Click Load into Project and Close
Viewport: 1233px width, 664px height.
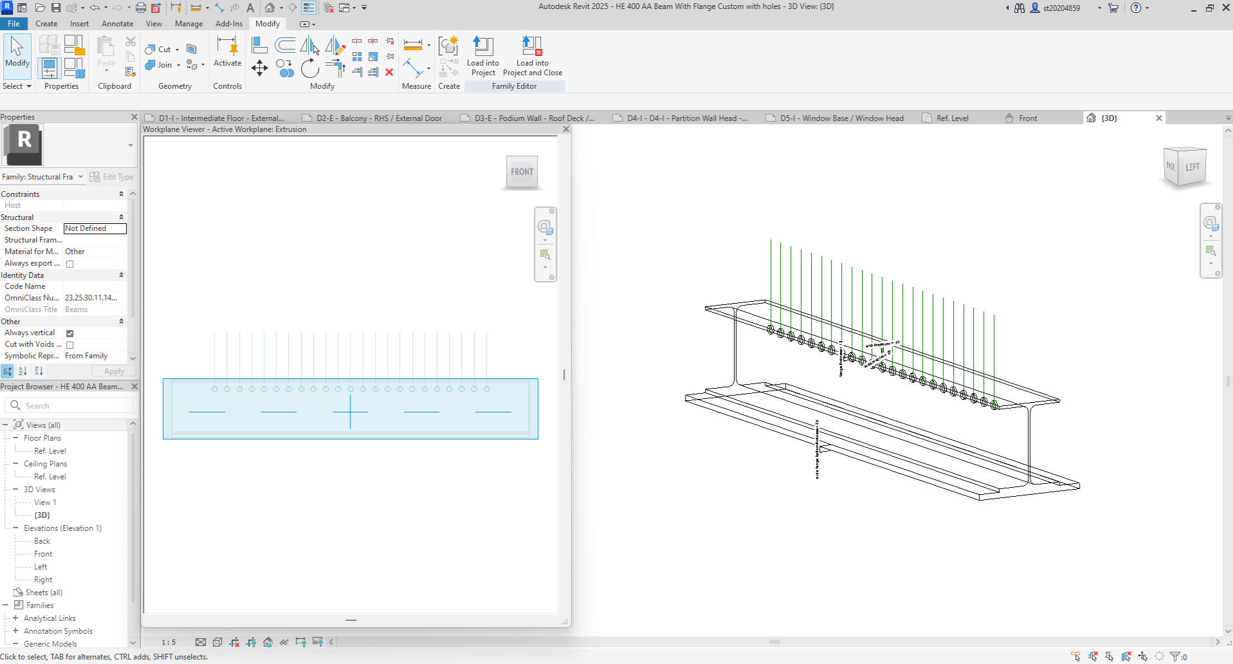point(533,57)
